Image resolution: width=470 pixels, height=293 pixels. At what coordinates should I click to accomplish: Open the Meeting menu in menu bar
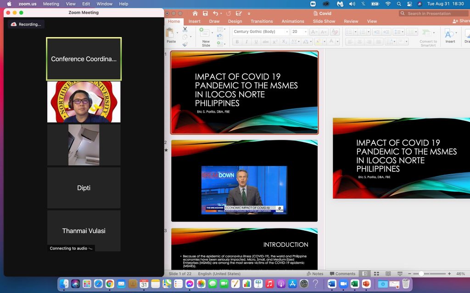click(x=51, y=4)
